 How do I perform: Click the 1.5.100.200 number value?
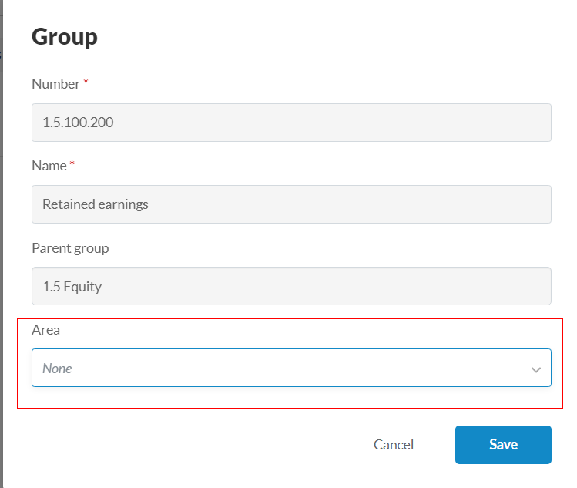click(x=79, y=123)
